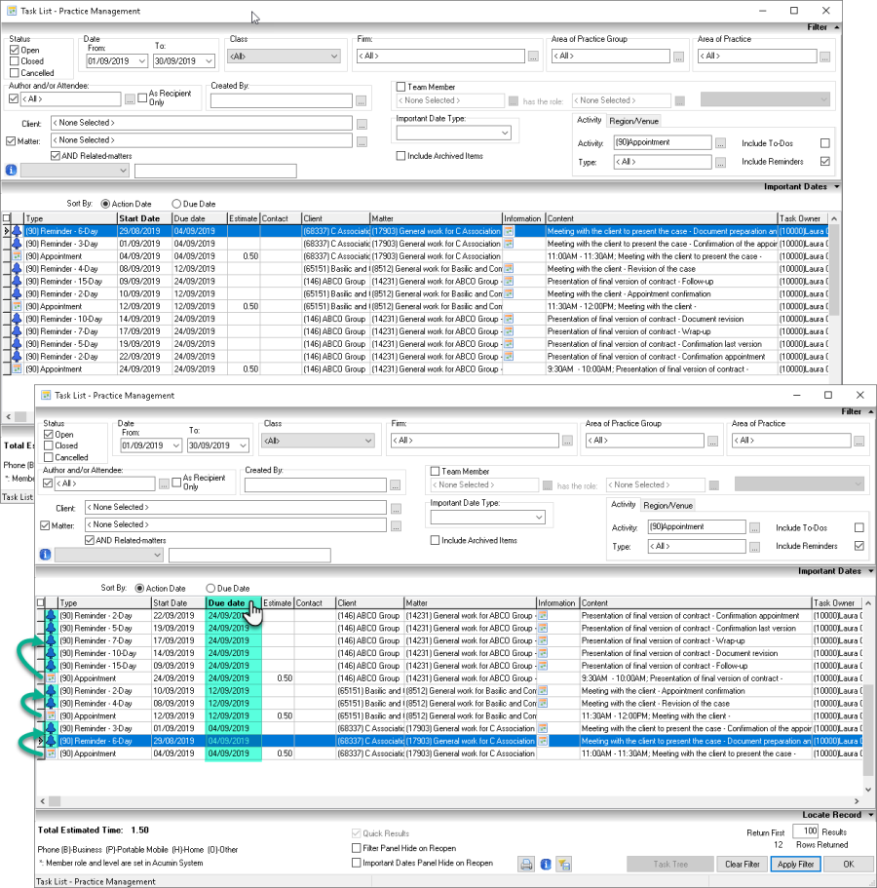Select Due Date sort radio, background window
The width and height of the screenshot is (877, 888).
tap(176, 204)
